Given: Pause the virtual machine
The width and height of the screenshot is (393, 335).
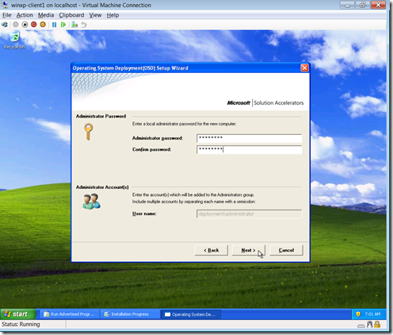Looking at the screenshot, I should click(55, 25).
